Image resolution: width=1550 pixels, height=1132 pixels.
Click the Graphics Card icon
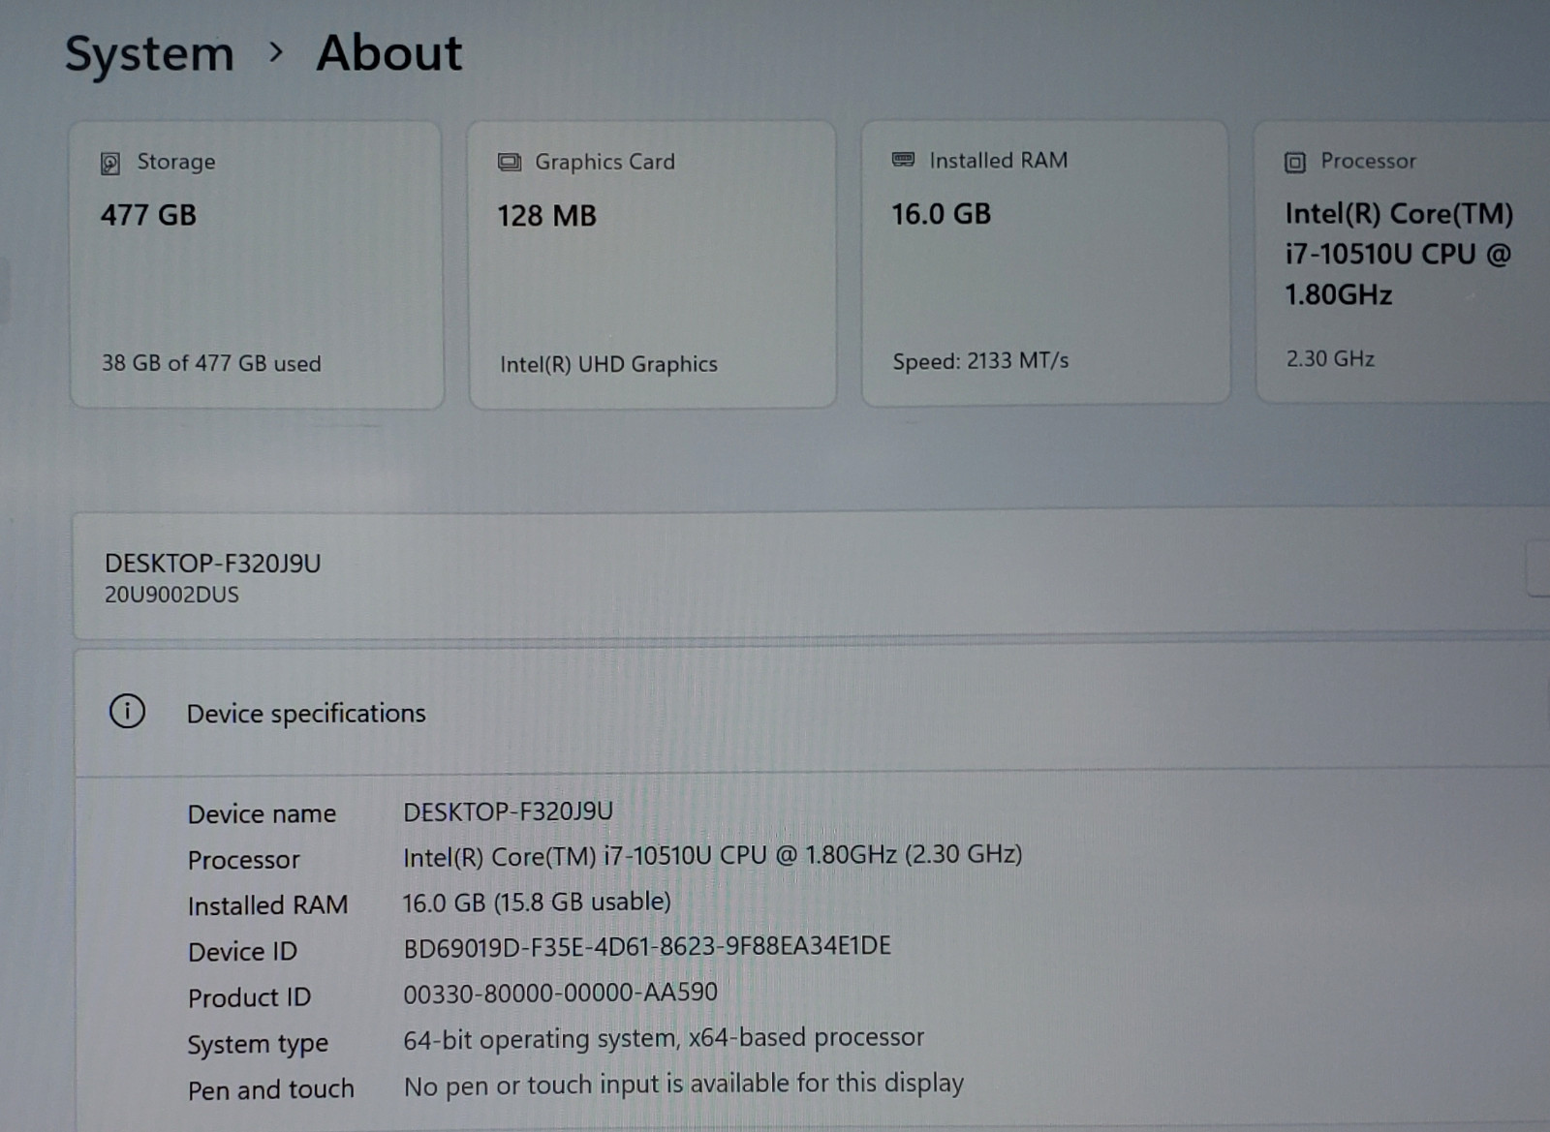pos(510,162)
